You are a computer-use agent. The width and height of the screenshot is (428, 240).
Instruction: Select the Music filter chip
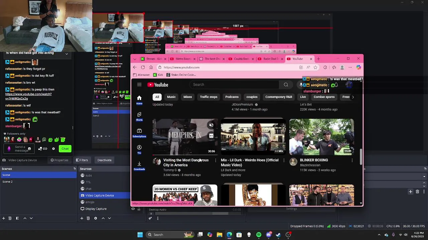click(171, 97)
